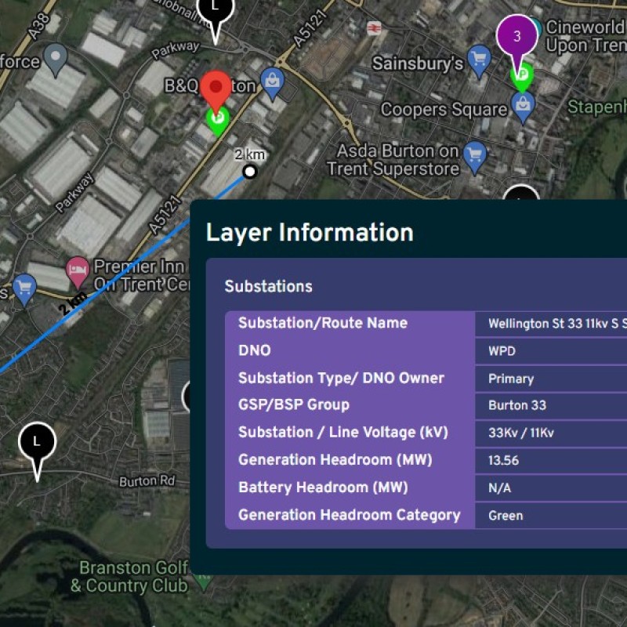
Task: Open the Premier Inn hotel bed icon
Action: pyautogui.click(x=77, y=270)
